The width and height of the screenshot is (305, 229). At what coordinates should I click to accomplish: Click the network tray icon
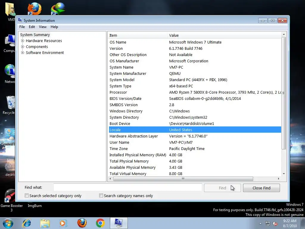point(268,224)
